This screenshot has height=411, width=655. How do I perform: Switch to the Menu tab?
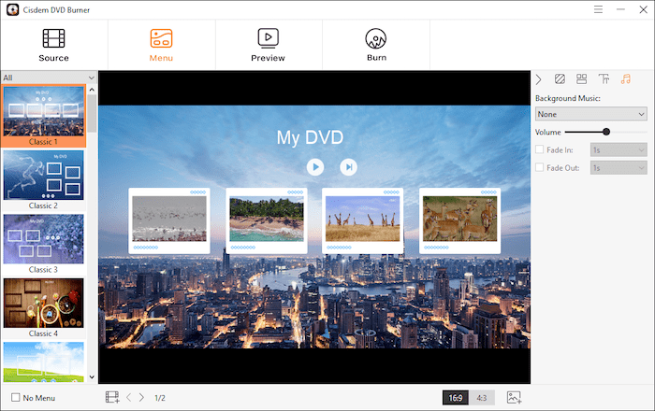[x=161, y=45]
